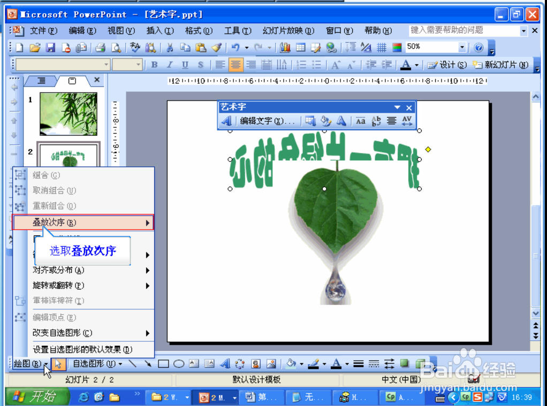Image resolution: width=547 pixels, height=406 pixels.
Task: Cut selection with the scissors icon
Action: click(170, 48)
